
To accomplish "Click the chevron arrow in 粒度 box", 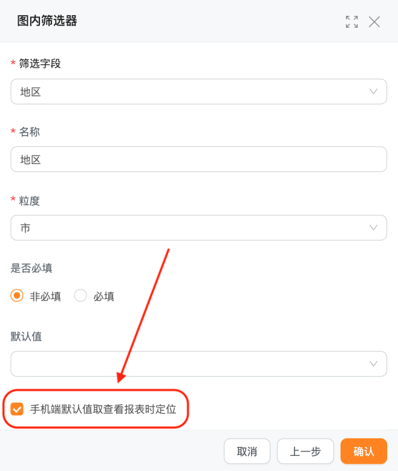I will [374, 228].
